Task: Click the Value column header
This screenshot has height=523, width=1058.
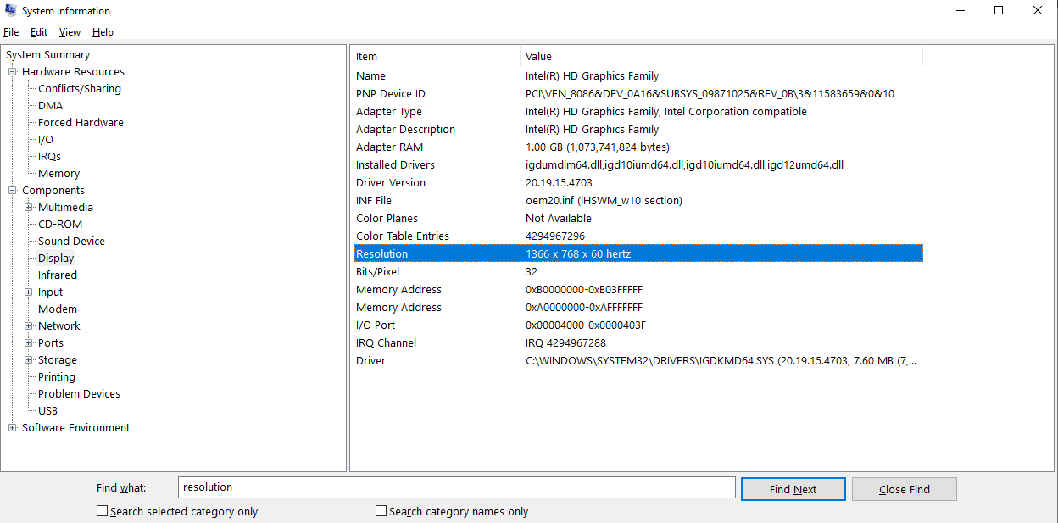Action: (x=721, y=57)
